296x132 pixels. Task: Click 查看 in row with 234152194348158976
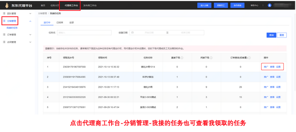(x=272, y=87)
